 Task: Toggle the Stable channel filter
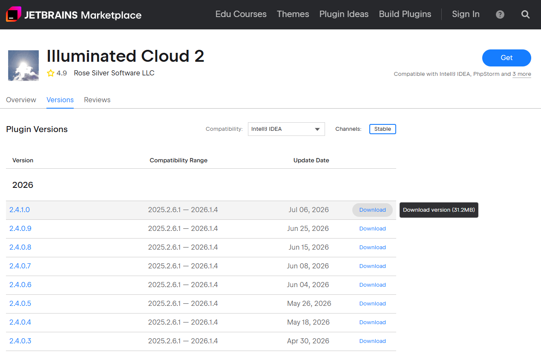[383, 129]
